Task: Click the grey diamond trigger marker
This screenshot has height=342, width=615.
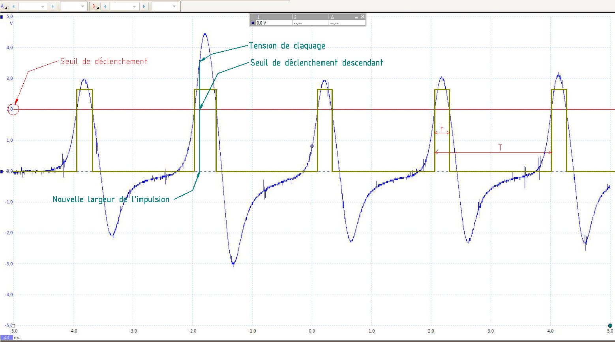Action: [x=312, y=146]
